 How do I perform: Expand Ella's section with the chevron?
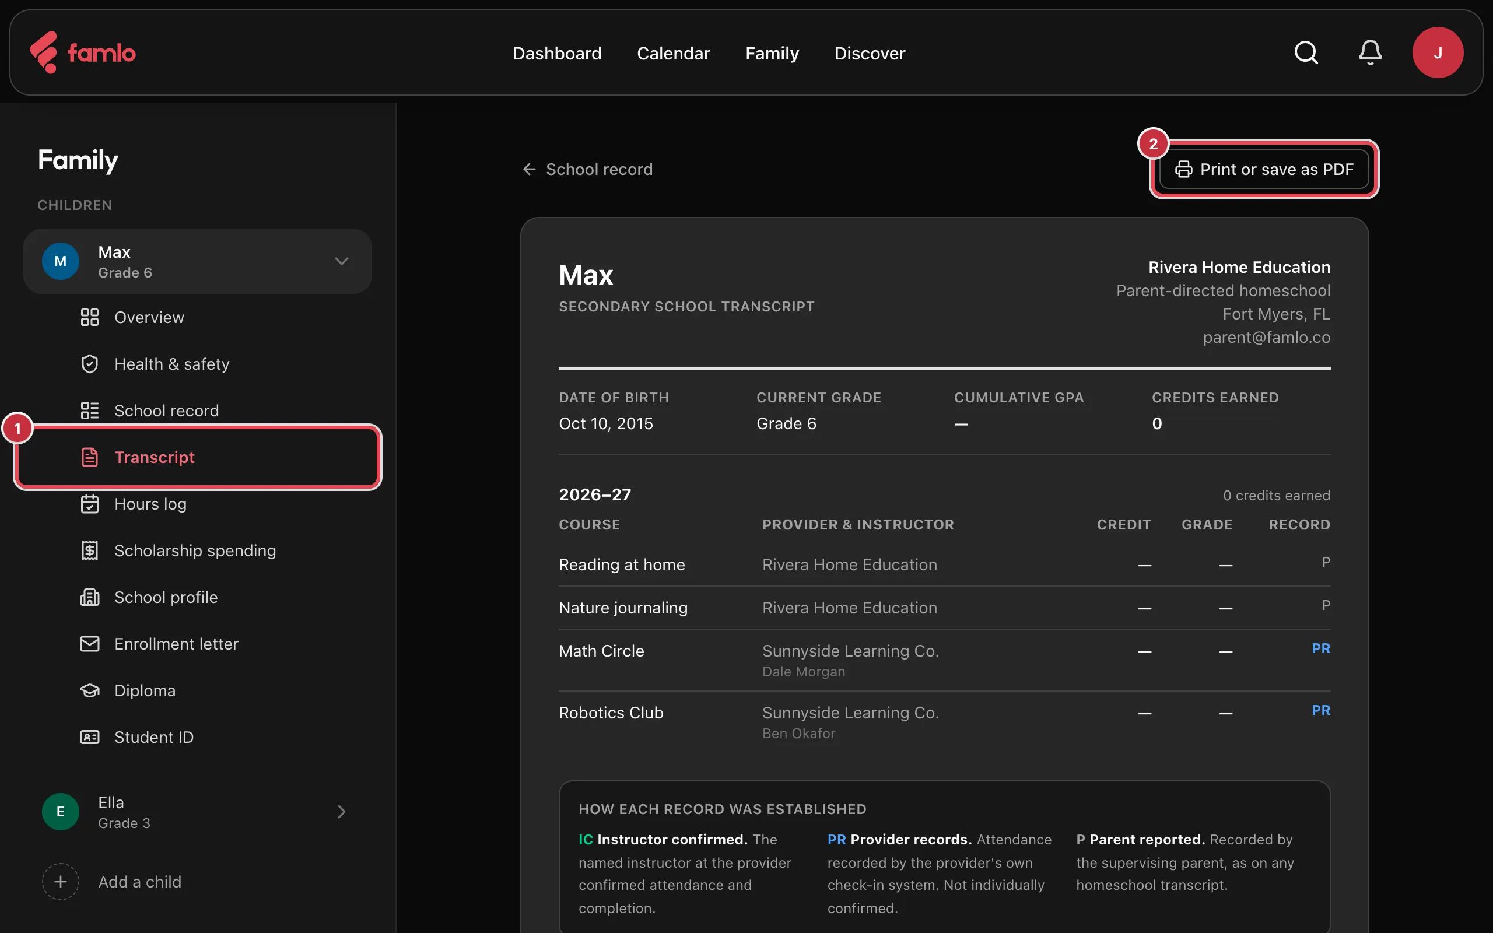[341, 812]
